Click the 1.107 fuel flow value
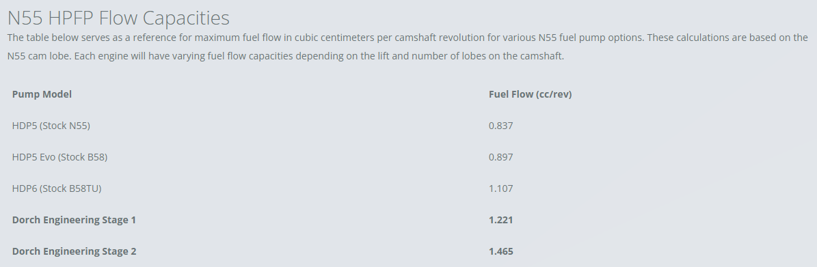 (x=500, y=188)
